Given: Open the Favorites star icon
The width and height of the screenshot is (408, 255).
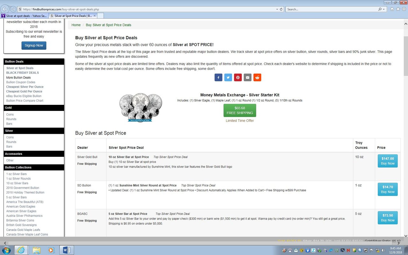Looking at the screenshot, I should [398, 9].
